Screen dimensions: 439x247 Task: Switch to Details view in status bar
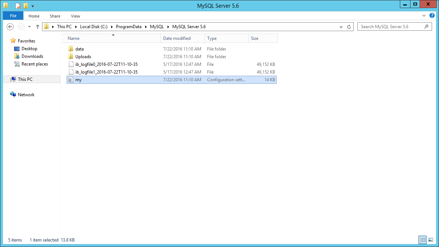tap(423, 240)
